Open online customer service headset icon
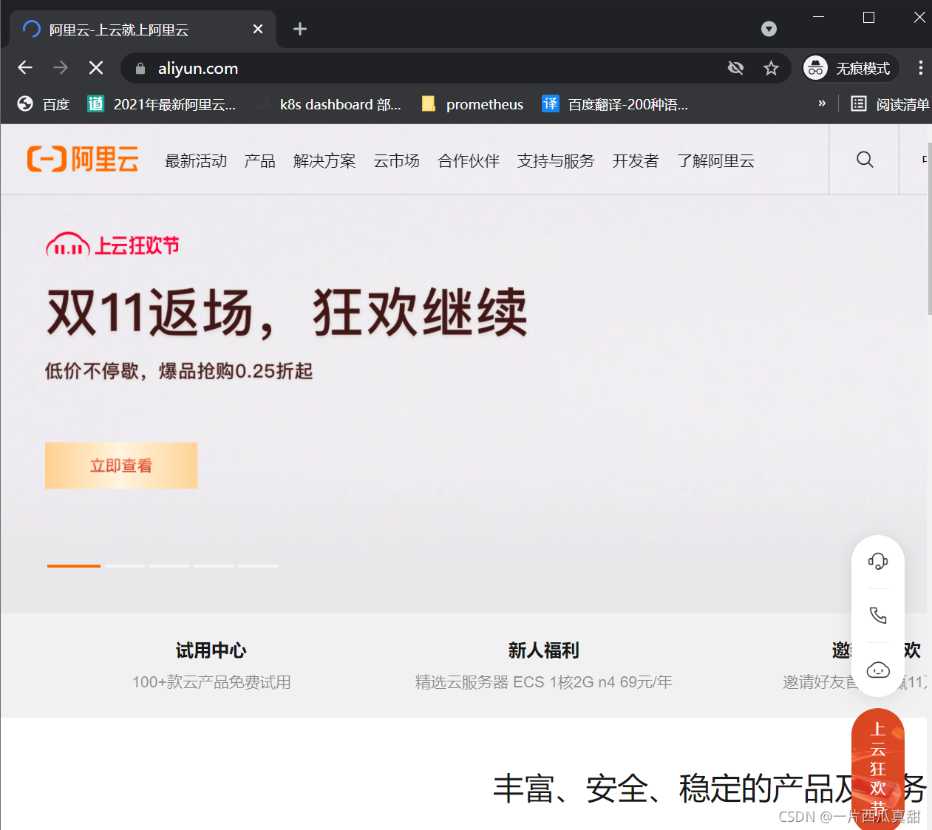 878,562
